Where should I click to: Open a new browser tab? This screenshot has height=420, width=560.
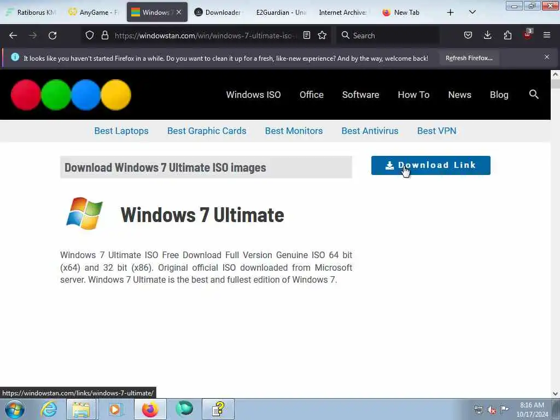coord(451,13)
